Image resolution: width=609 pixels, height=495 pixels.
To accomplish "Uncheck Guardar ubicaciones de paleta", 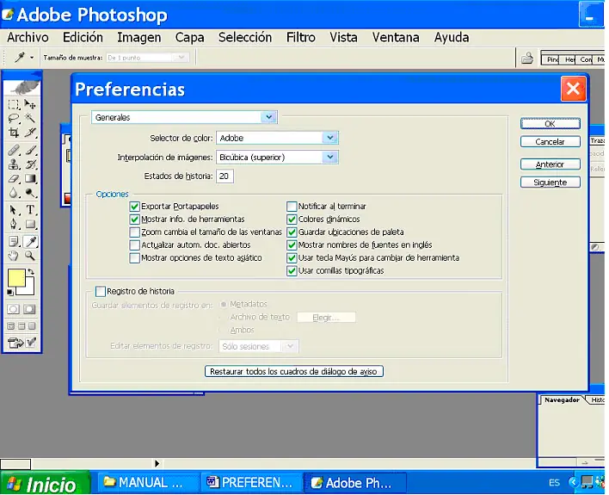I will [x=292, y=232].
